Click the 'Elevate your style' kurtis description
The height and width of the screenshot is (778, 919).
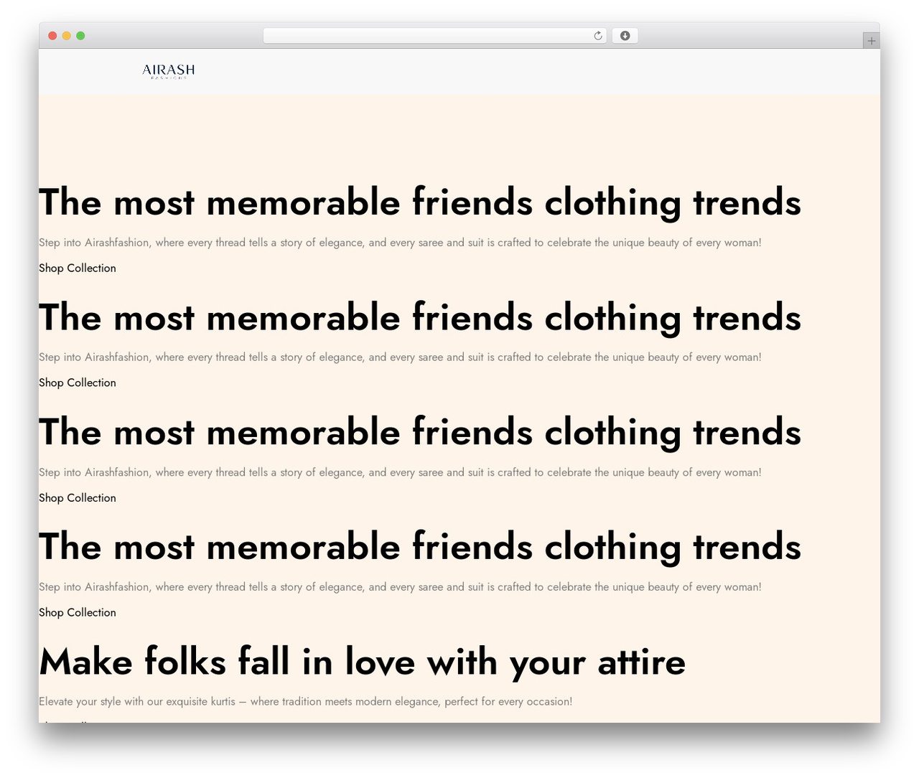click(x=306, y=701)
